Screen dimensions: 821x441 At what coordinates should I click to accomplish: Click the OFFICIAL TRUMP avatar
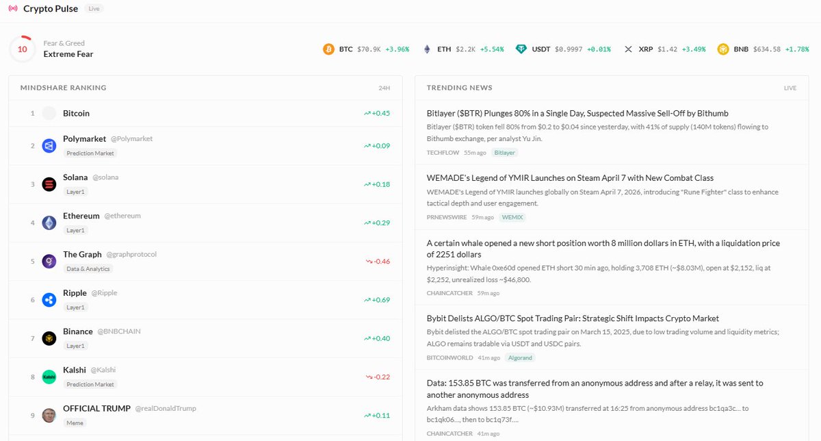49,415
